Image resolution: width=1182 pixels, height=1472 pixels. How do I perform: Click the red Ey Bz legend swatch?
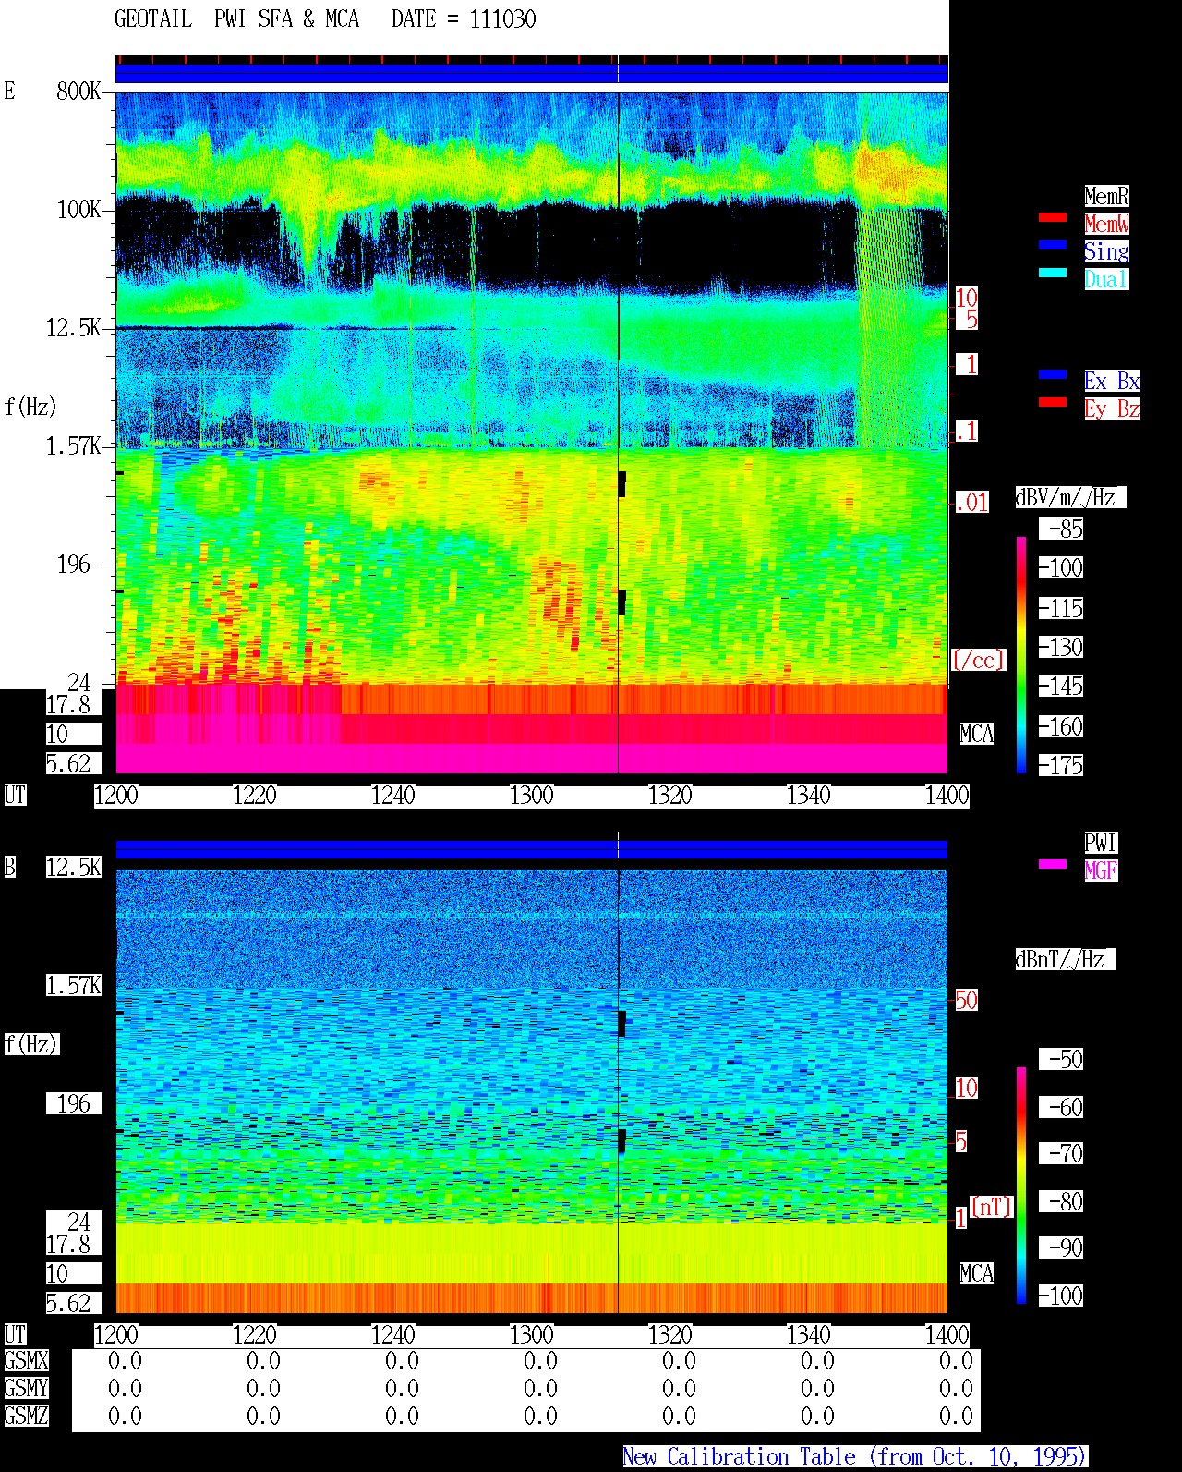[x=1053, y=402]
